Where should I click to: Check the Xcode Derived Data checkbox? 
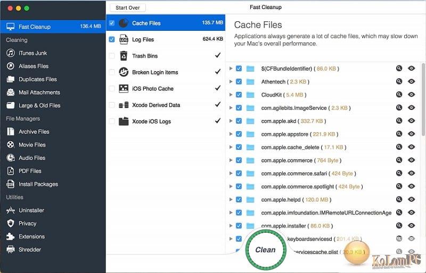(x=112, y=105)
